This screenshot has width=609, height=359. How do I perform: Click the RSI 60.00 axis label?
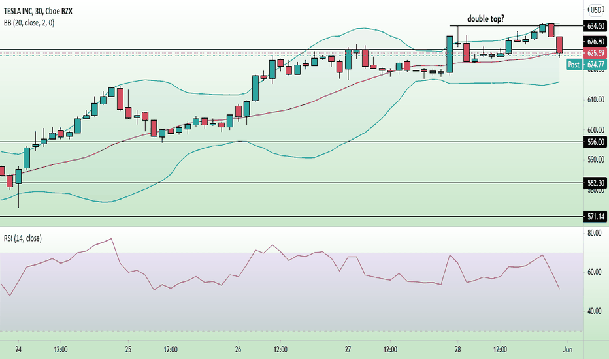point(594,272)
